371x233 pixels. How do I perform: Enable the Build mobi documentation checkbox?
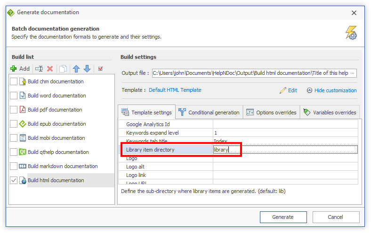click(14, 138)
